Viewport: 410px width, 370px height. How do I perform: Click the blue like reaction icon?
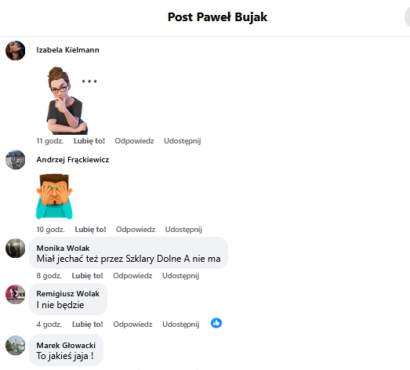click(x=216, y=323)
